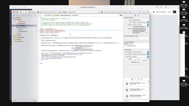
Task: Toggle library grid view icon
Action: coord(125,101)
